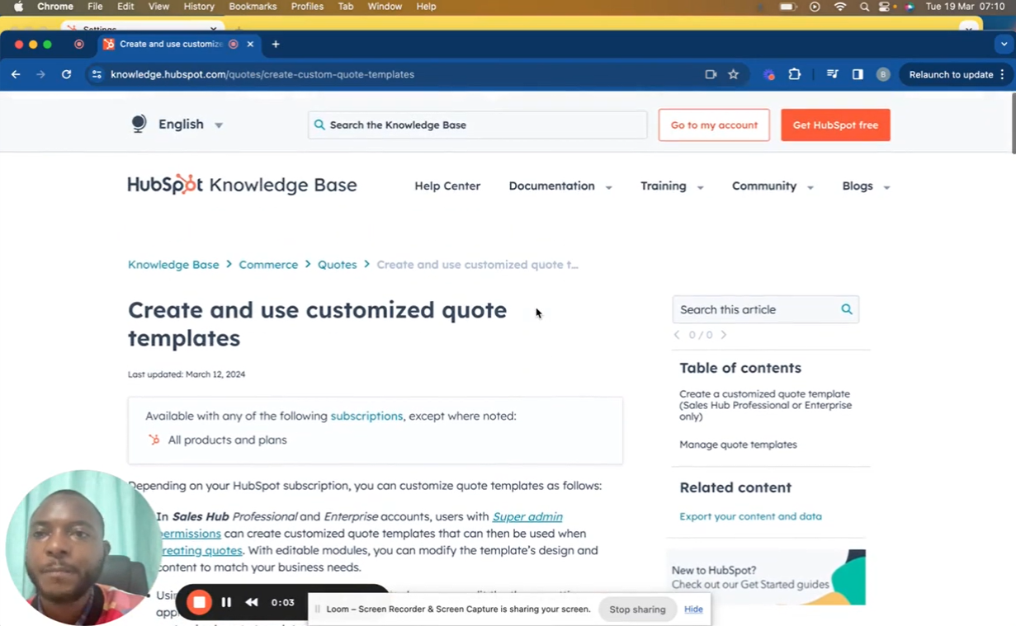Open the History menu in menu bar
The width and height of the screenshot is (1016, 626).
[x=199, y=7]
